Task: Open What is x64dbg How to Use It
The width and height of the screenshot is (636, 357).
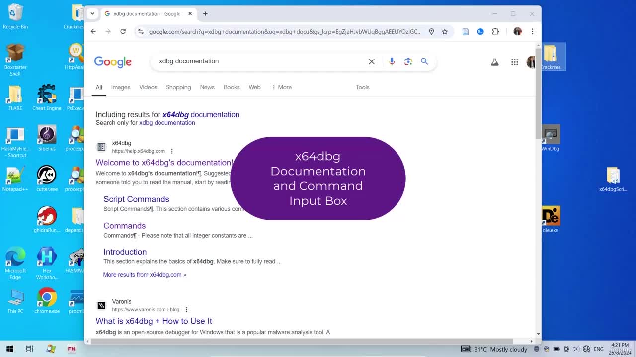Action: click(x=154, y=321)
